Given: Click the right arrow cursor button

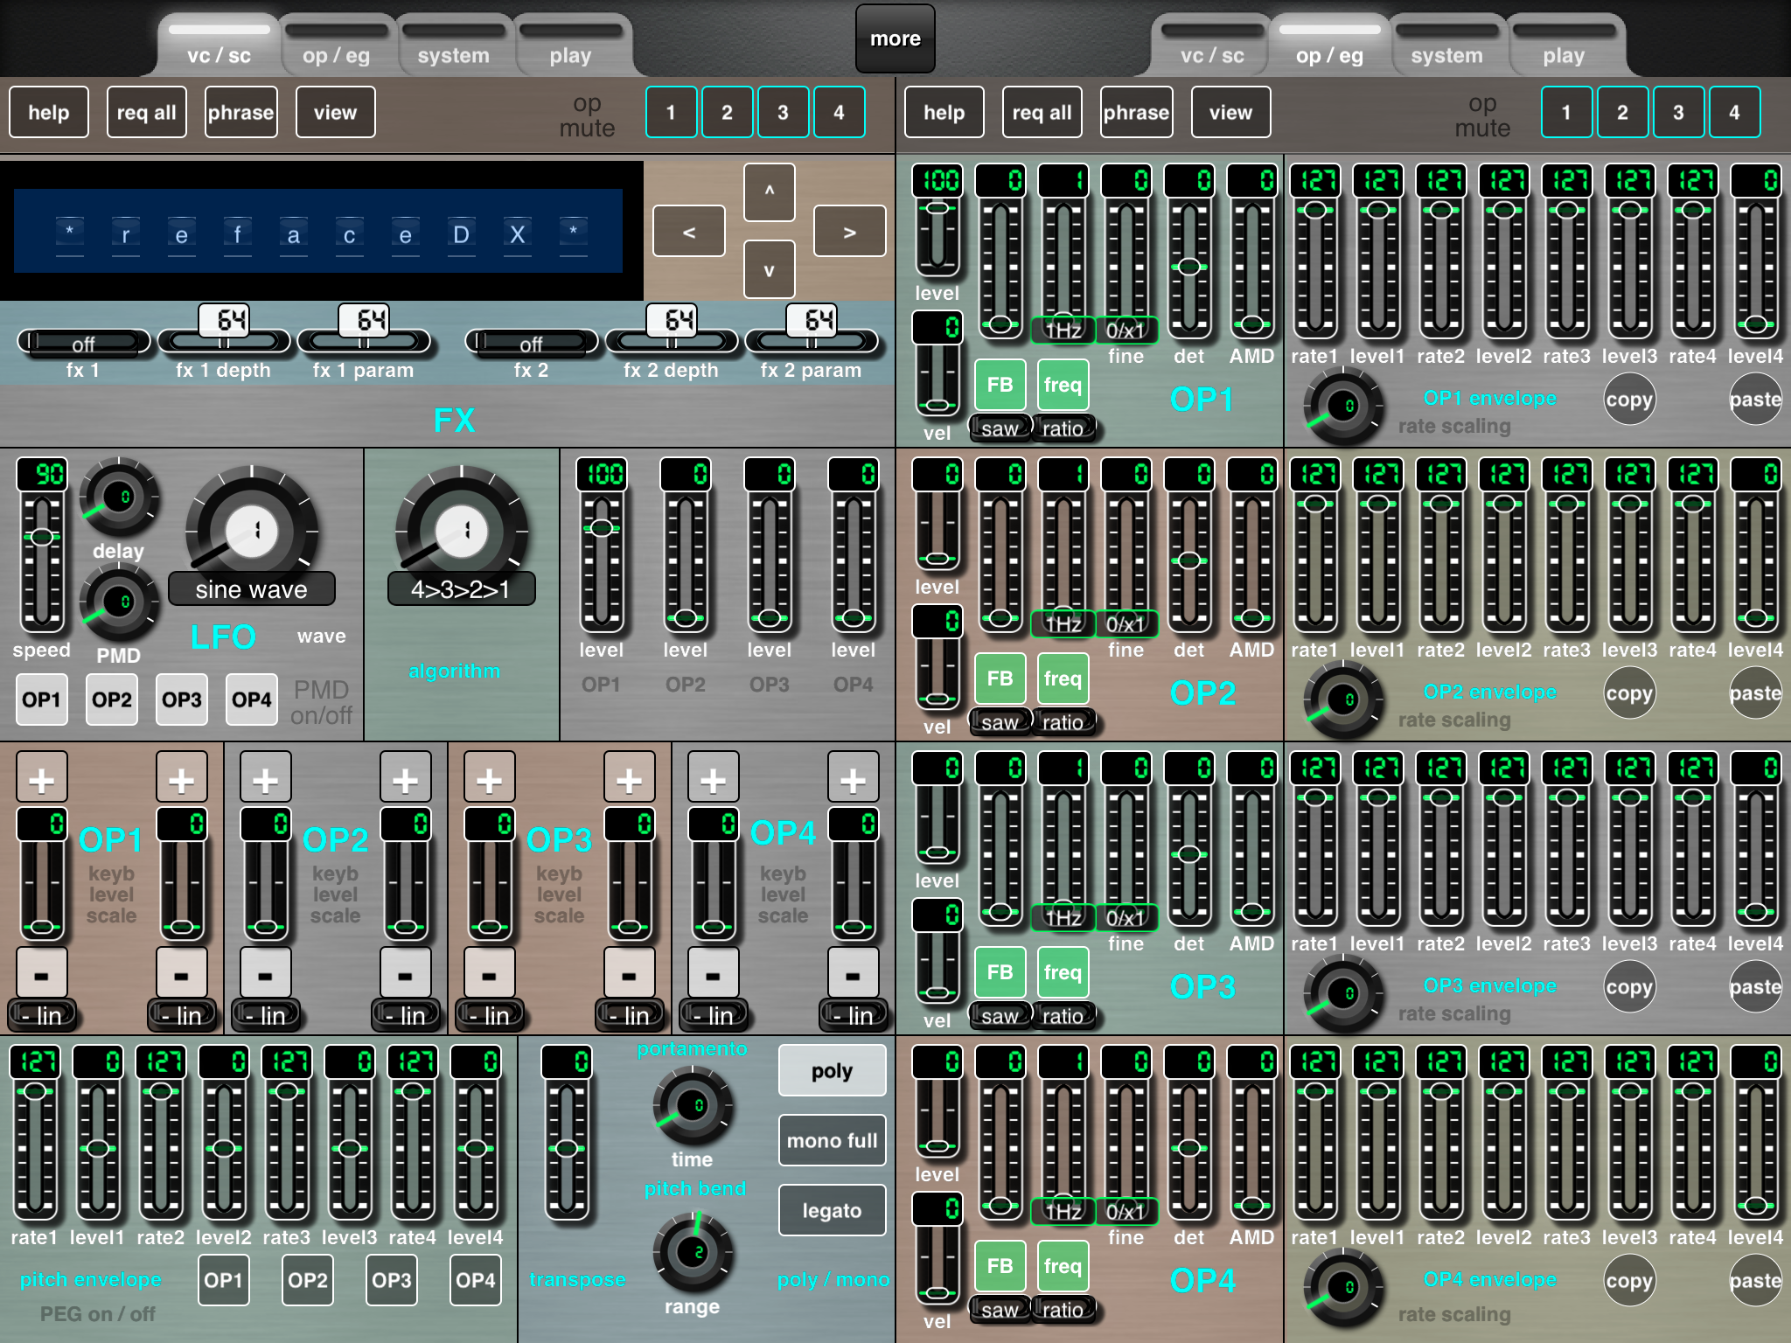Looking at the screenshot, I should (850, 231).
